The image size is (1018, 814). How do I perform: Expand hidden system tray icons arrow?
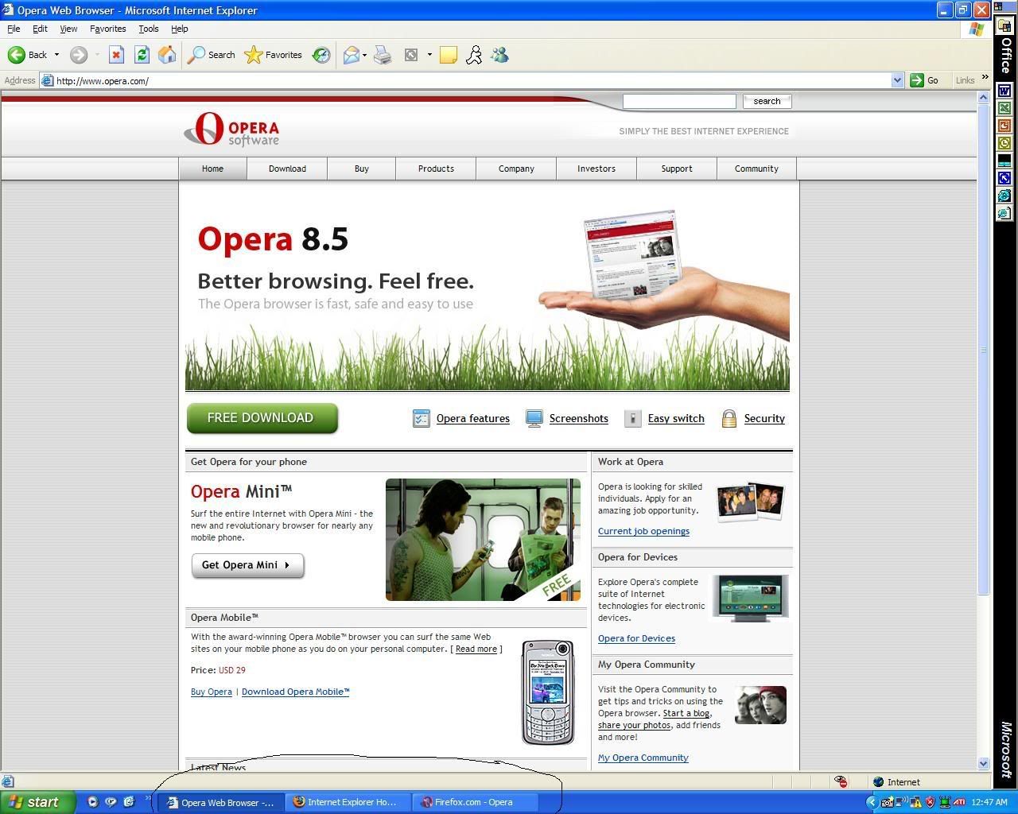pyautogui.click(x=872, y=802)
